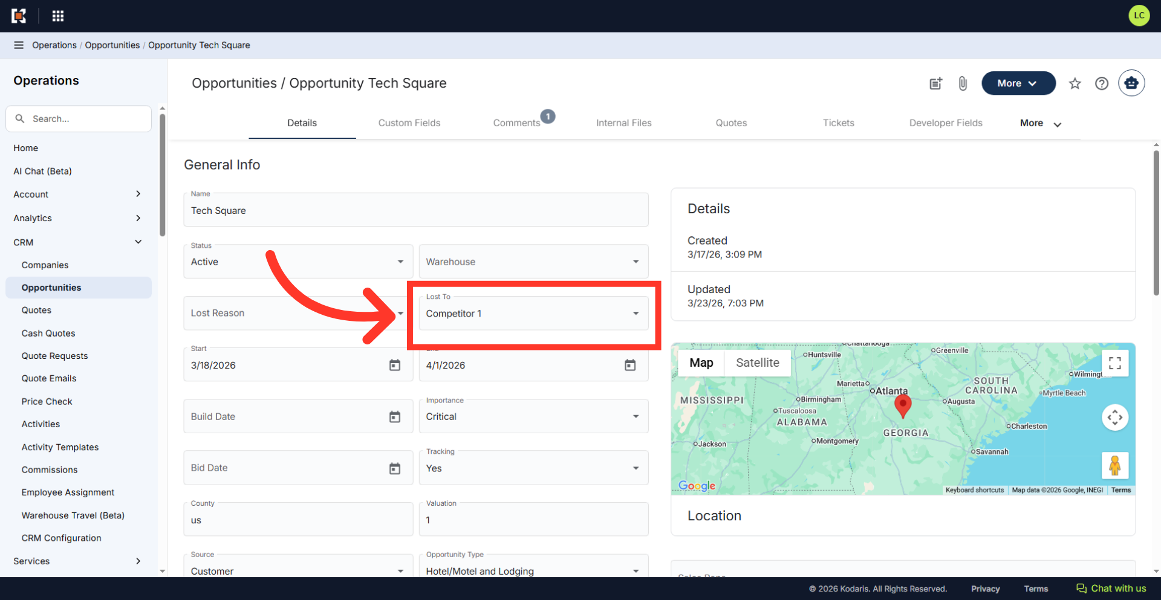Click the Operations breadcrumb link

click(x=54, y=45)
